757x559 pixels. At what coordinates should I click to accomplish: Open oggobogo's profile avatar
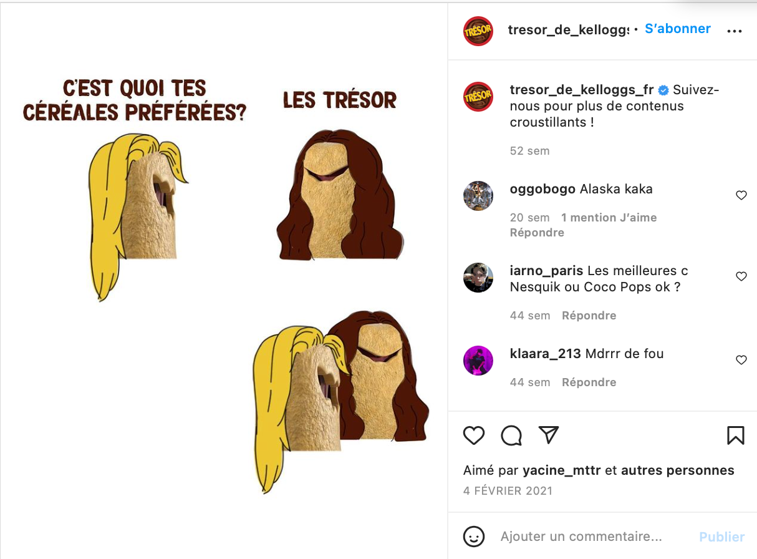pos(478,196)
